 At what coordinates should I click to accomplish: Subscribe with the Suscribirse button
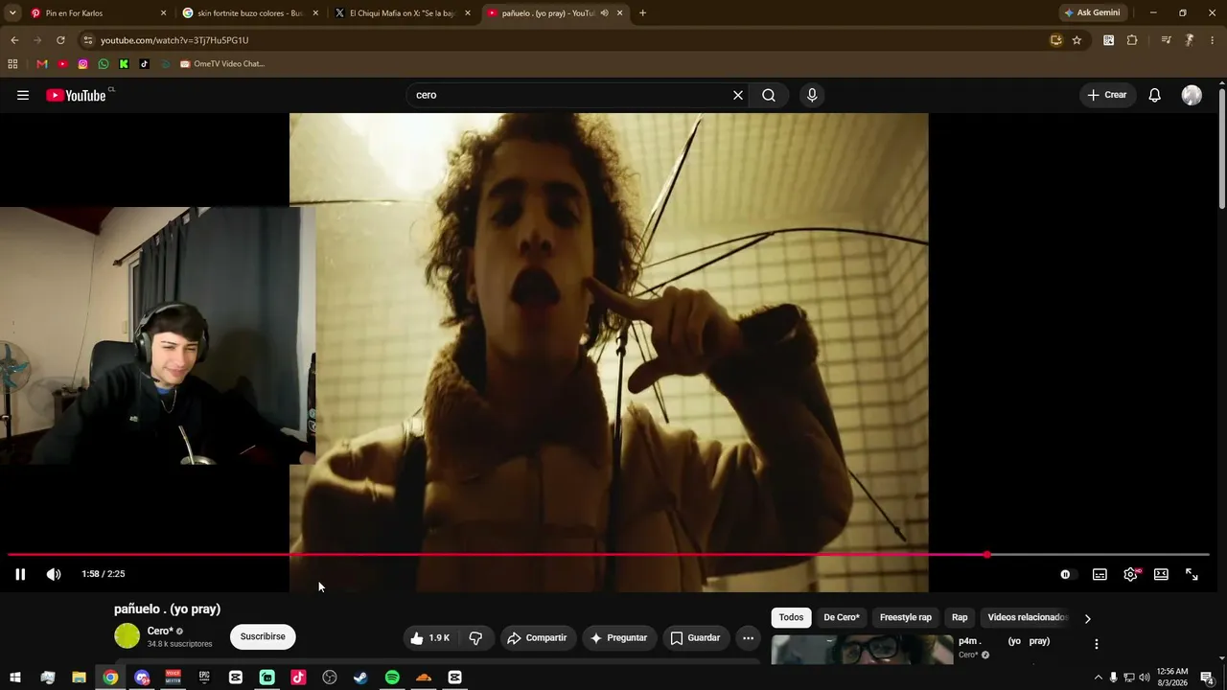(x=263, y=636)
